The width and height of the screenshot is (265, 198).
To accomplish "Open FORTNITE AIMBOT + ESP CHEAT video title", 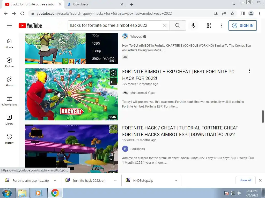I will coord(178,75).
